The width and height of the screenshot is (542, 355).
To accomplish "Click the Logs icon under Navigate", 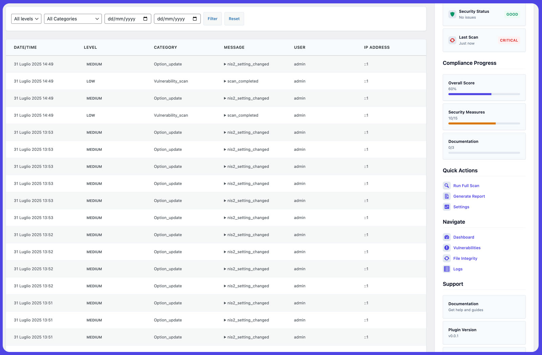I will 447,269.
